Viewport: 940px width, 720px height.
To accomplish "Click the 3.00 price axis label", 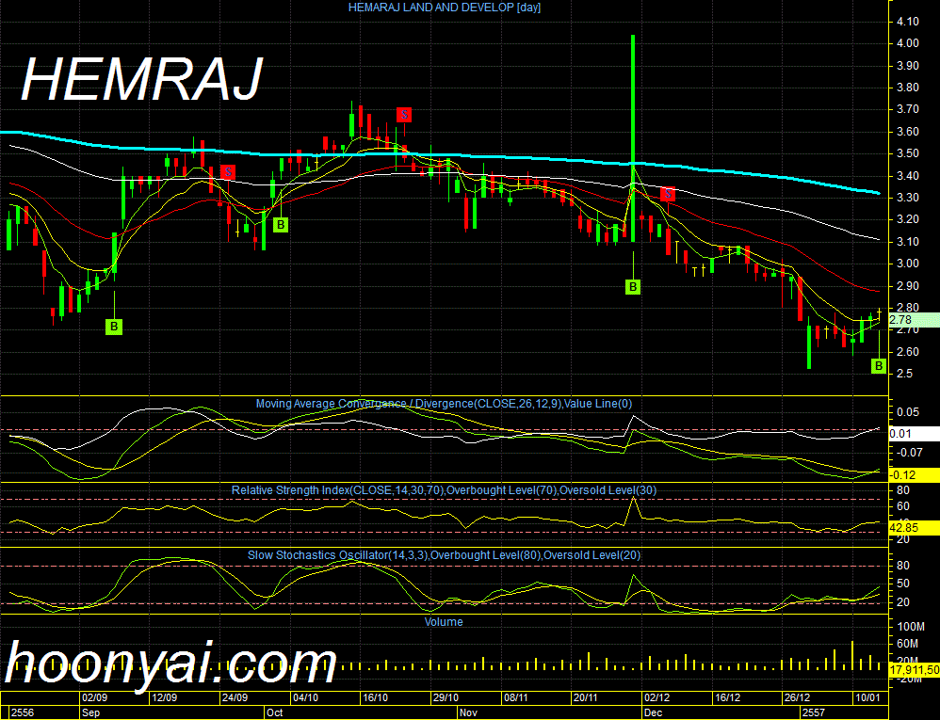I will (908, 264).
